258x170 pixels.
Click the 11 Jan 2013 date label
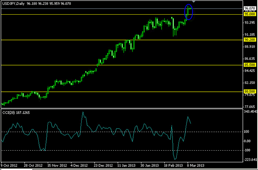click(126, 165)
